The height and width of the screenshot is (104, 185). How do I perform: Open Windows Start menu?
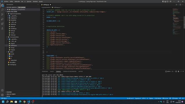pyautogui.click(x=3, y=102)
